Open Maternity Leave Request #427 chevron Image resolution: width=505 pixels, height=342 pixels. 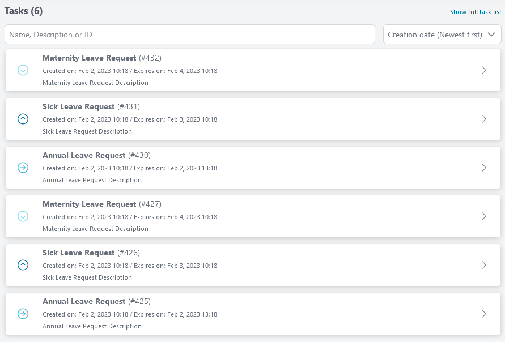coord(483,216)
